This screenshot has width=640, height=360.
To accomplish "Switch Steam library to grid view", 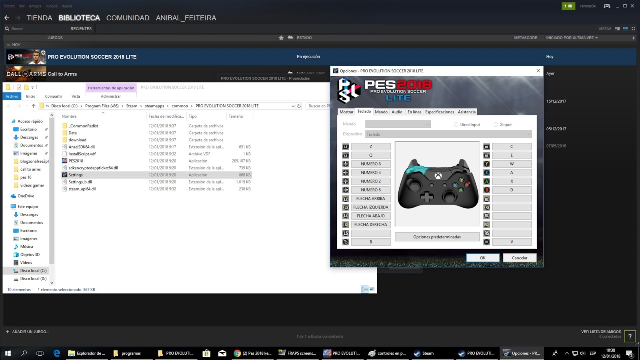I will click(x=633, y=29).
